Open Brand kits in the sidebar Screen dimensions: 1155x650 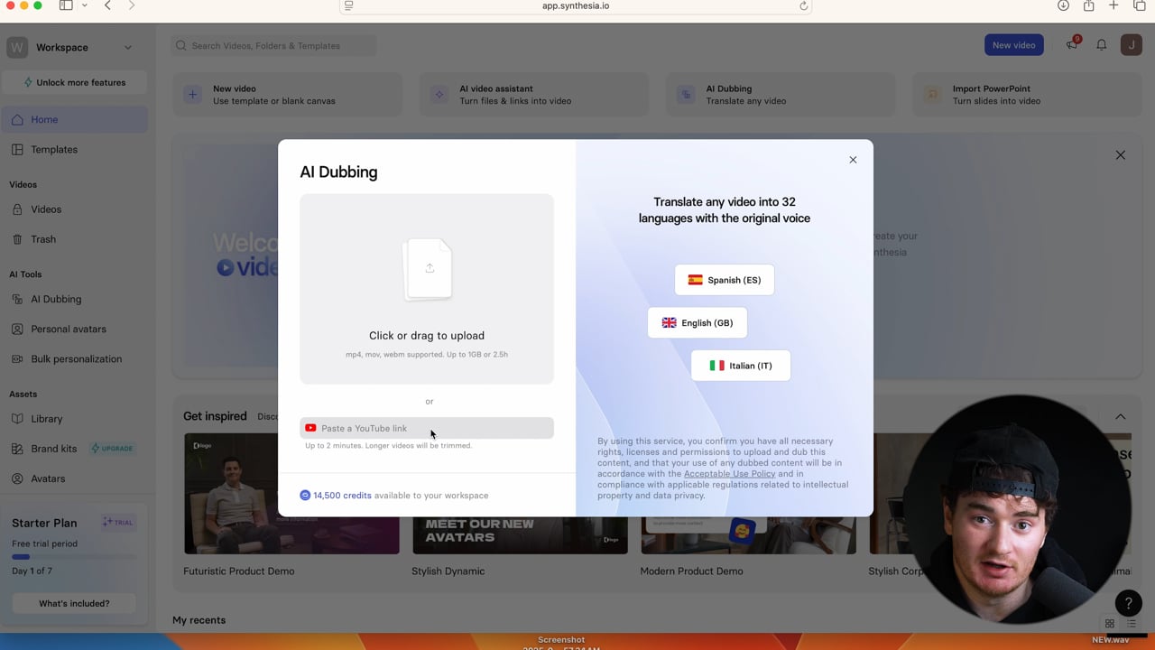(54, 449)
